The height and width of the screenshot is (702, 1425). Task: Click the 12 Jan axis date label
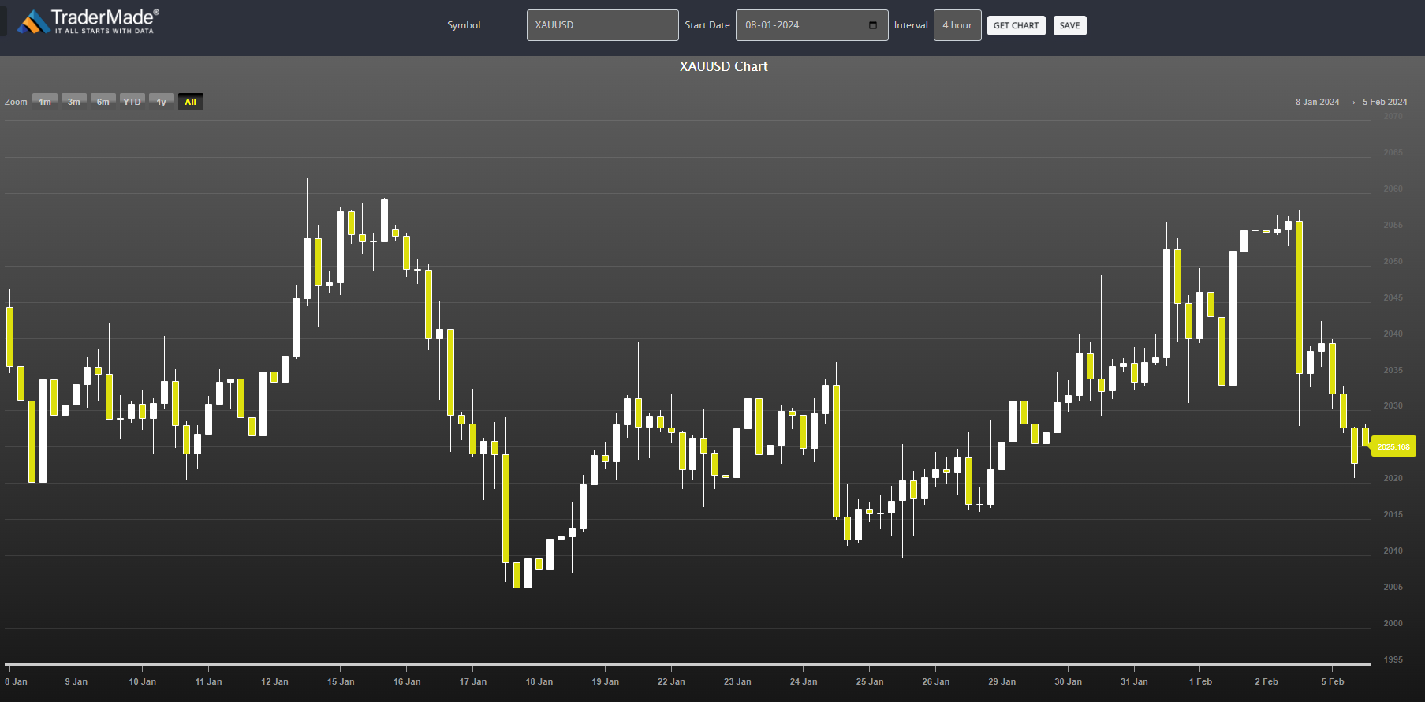[274, 681]
